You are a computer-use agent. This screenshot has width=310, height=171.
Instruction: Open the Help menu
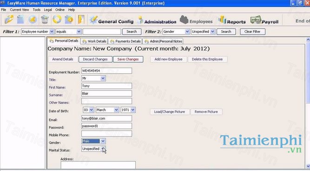[x=72, y=10]
